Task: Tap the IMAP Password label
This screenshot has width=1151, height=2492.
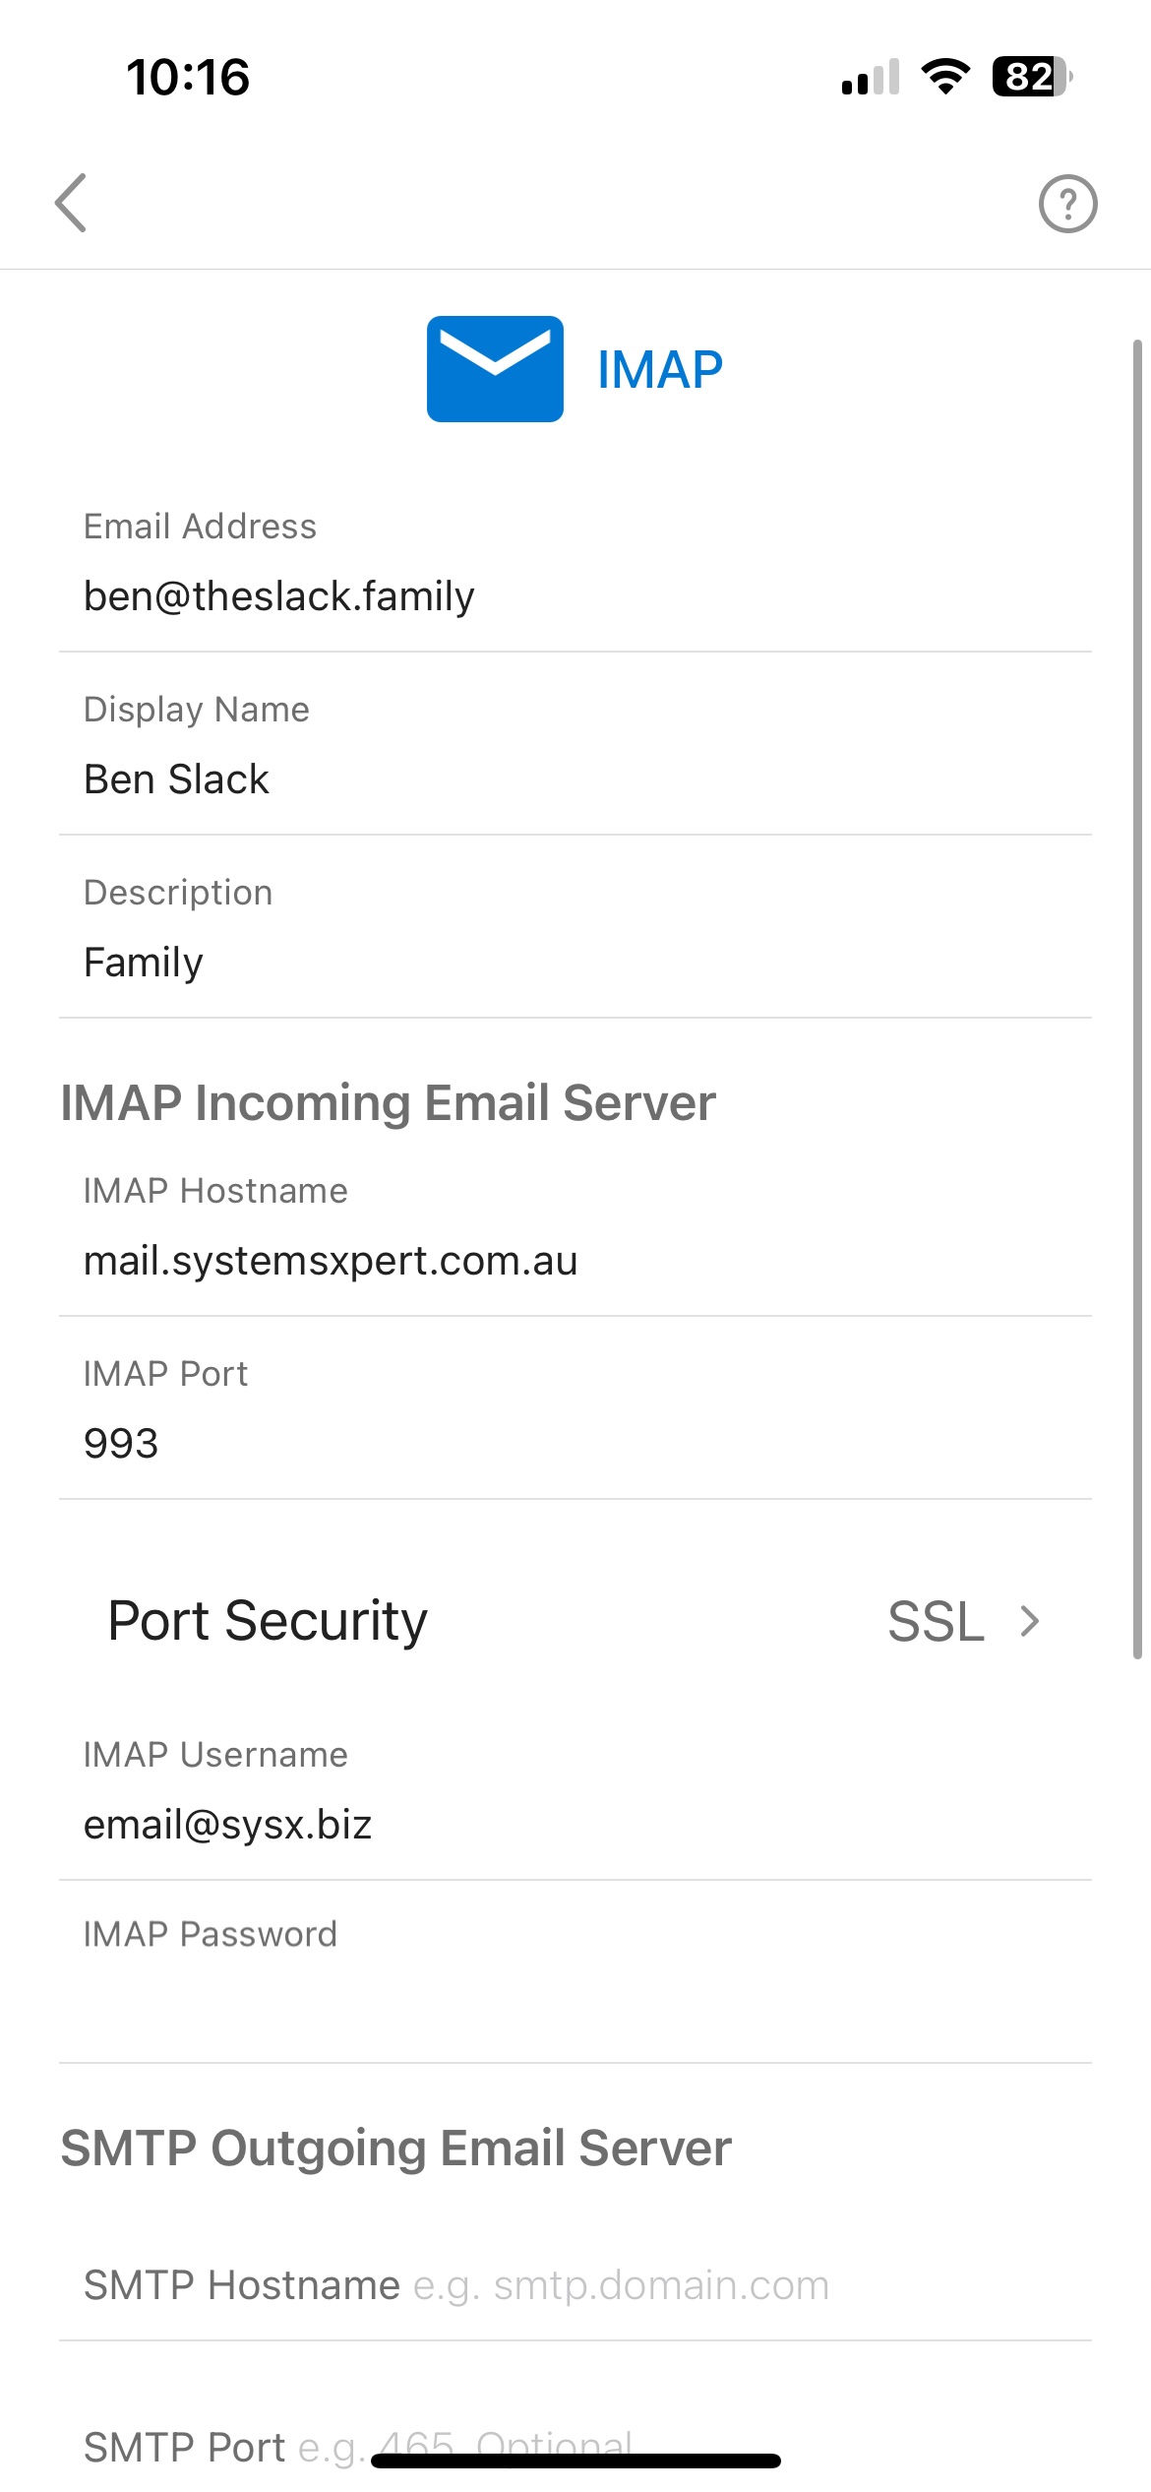Action: click(211, 1934)
